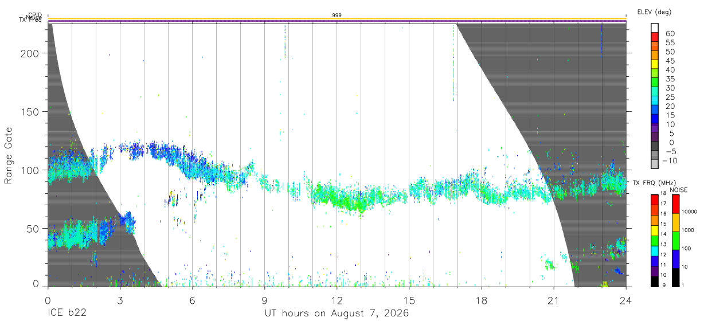Click the 'UT hours on August 7, 2026' axis title

[337, 314]
